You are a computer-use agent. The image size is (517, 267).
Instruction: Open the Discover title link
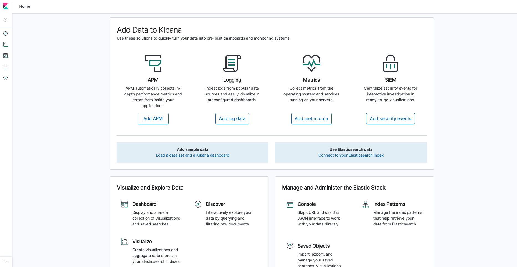pyautogui.click(x=216, y=204)
